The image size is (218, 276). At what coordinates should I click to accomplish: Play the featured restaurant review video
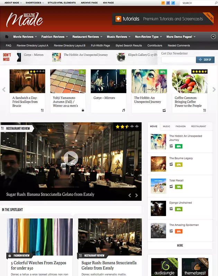tap(71, 158)
